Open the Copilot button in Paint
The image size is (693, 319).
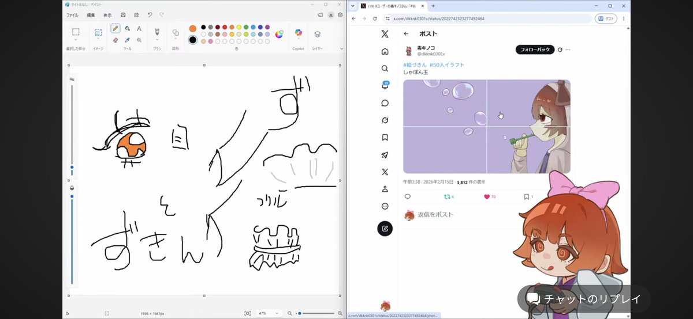298,33
